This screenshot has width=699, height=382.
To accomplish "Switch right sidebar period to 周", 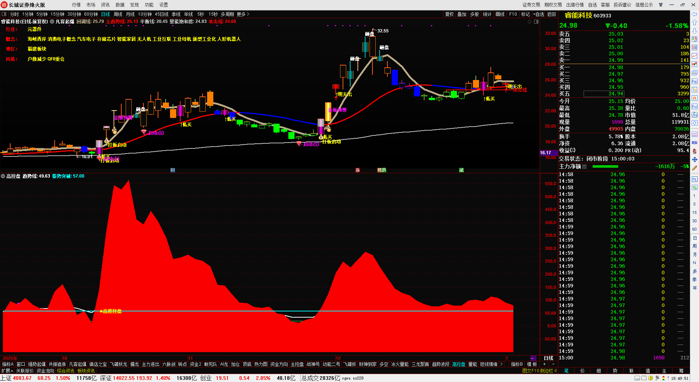I will (694, 246).
